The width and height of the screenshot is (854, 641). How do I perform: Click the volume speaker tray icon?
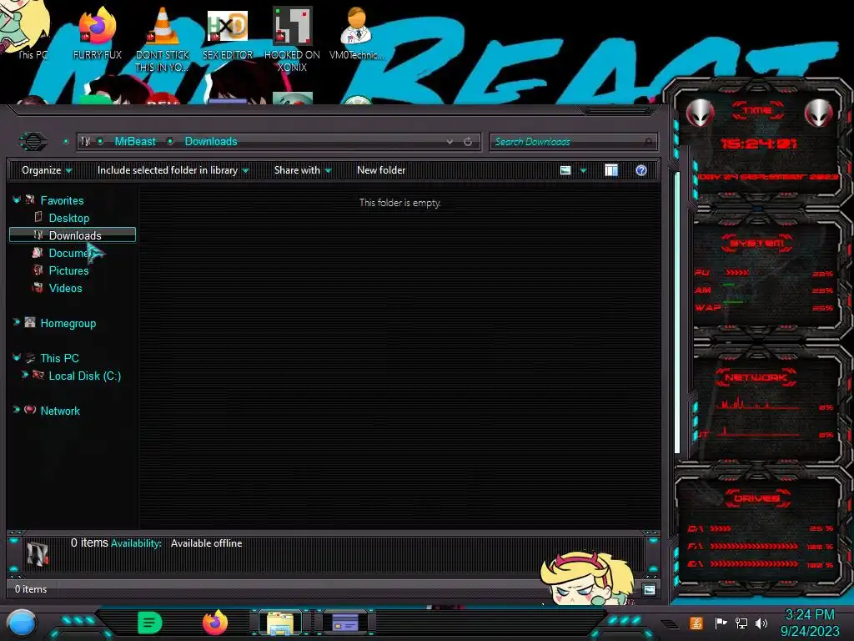click(x=761, y=623)
